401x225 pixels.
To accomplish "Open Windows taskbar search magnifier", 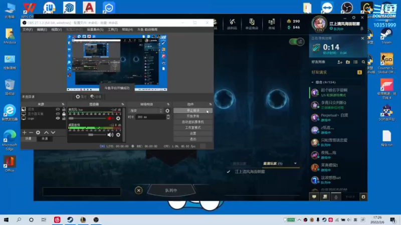I will pos(19,219).
